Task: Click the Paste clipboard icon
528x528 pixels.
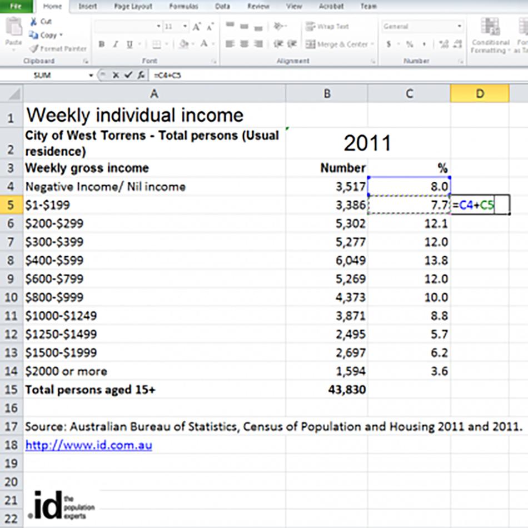Action: [x=14, y=26]
